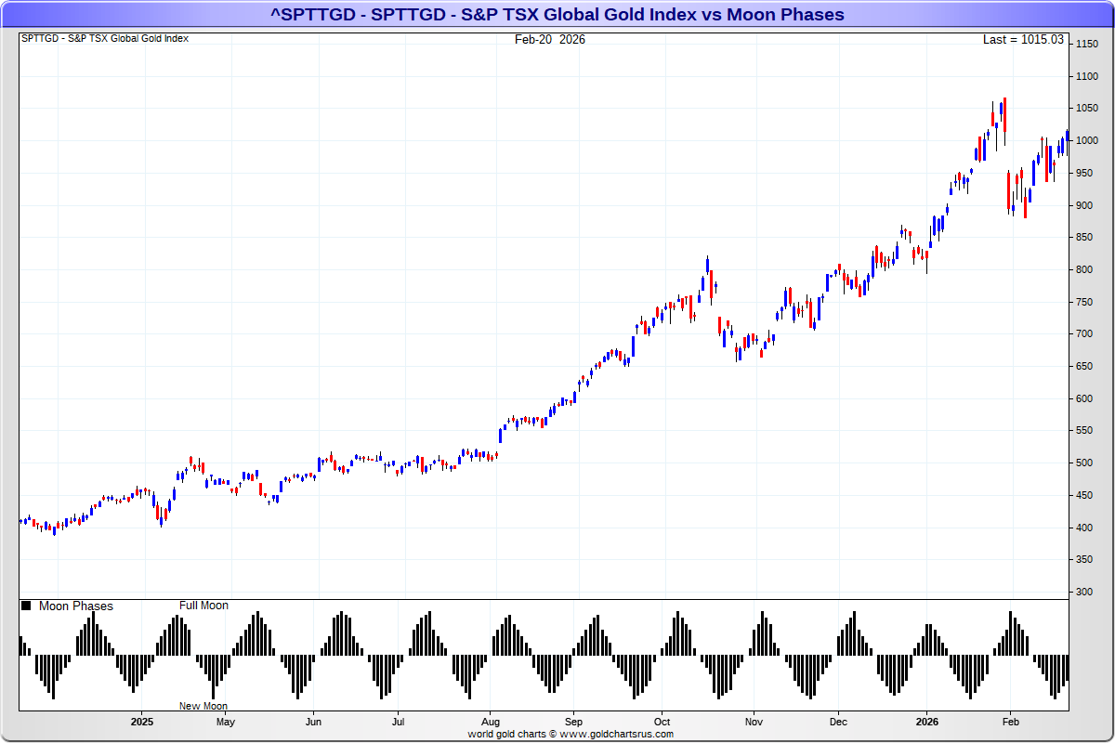Click the 350 price axis label
Viewport: 1115px width, 743px height.
(x=1084, y=559)
